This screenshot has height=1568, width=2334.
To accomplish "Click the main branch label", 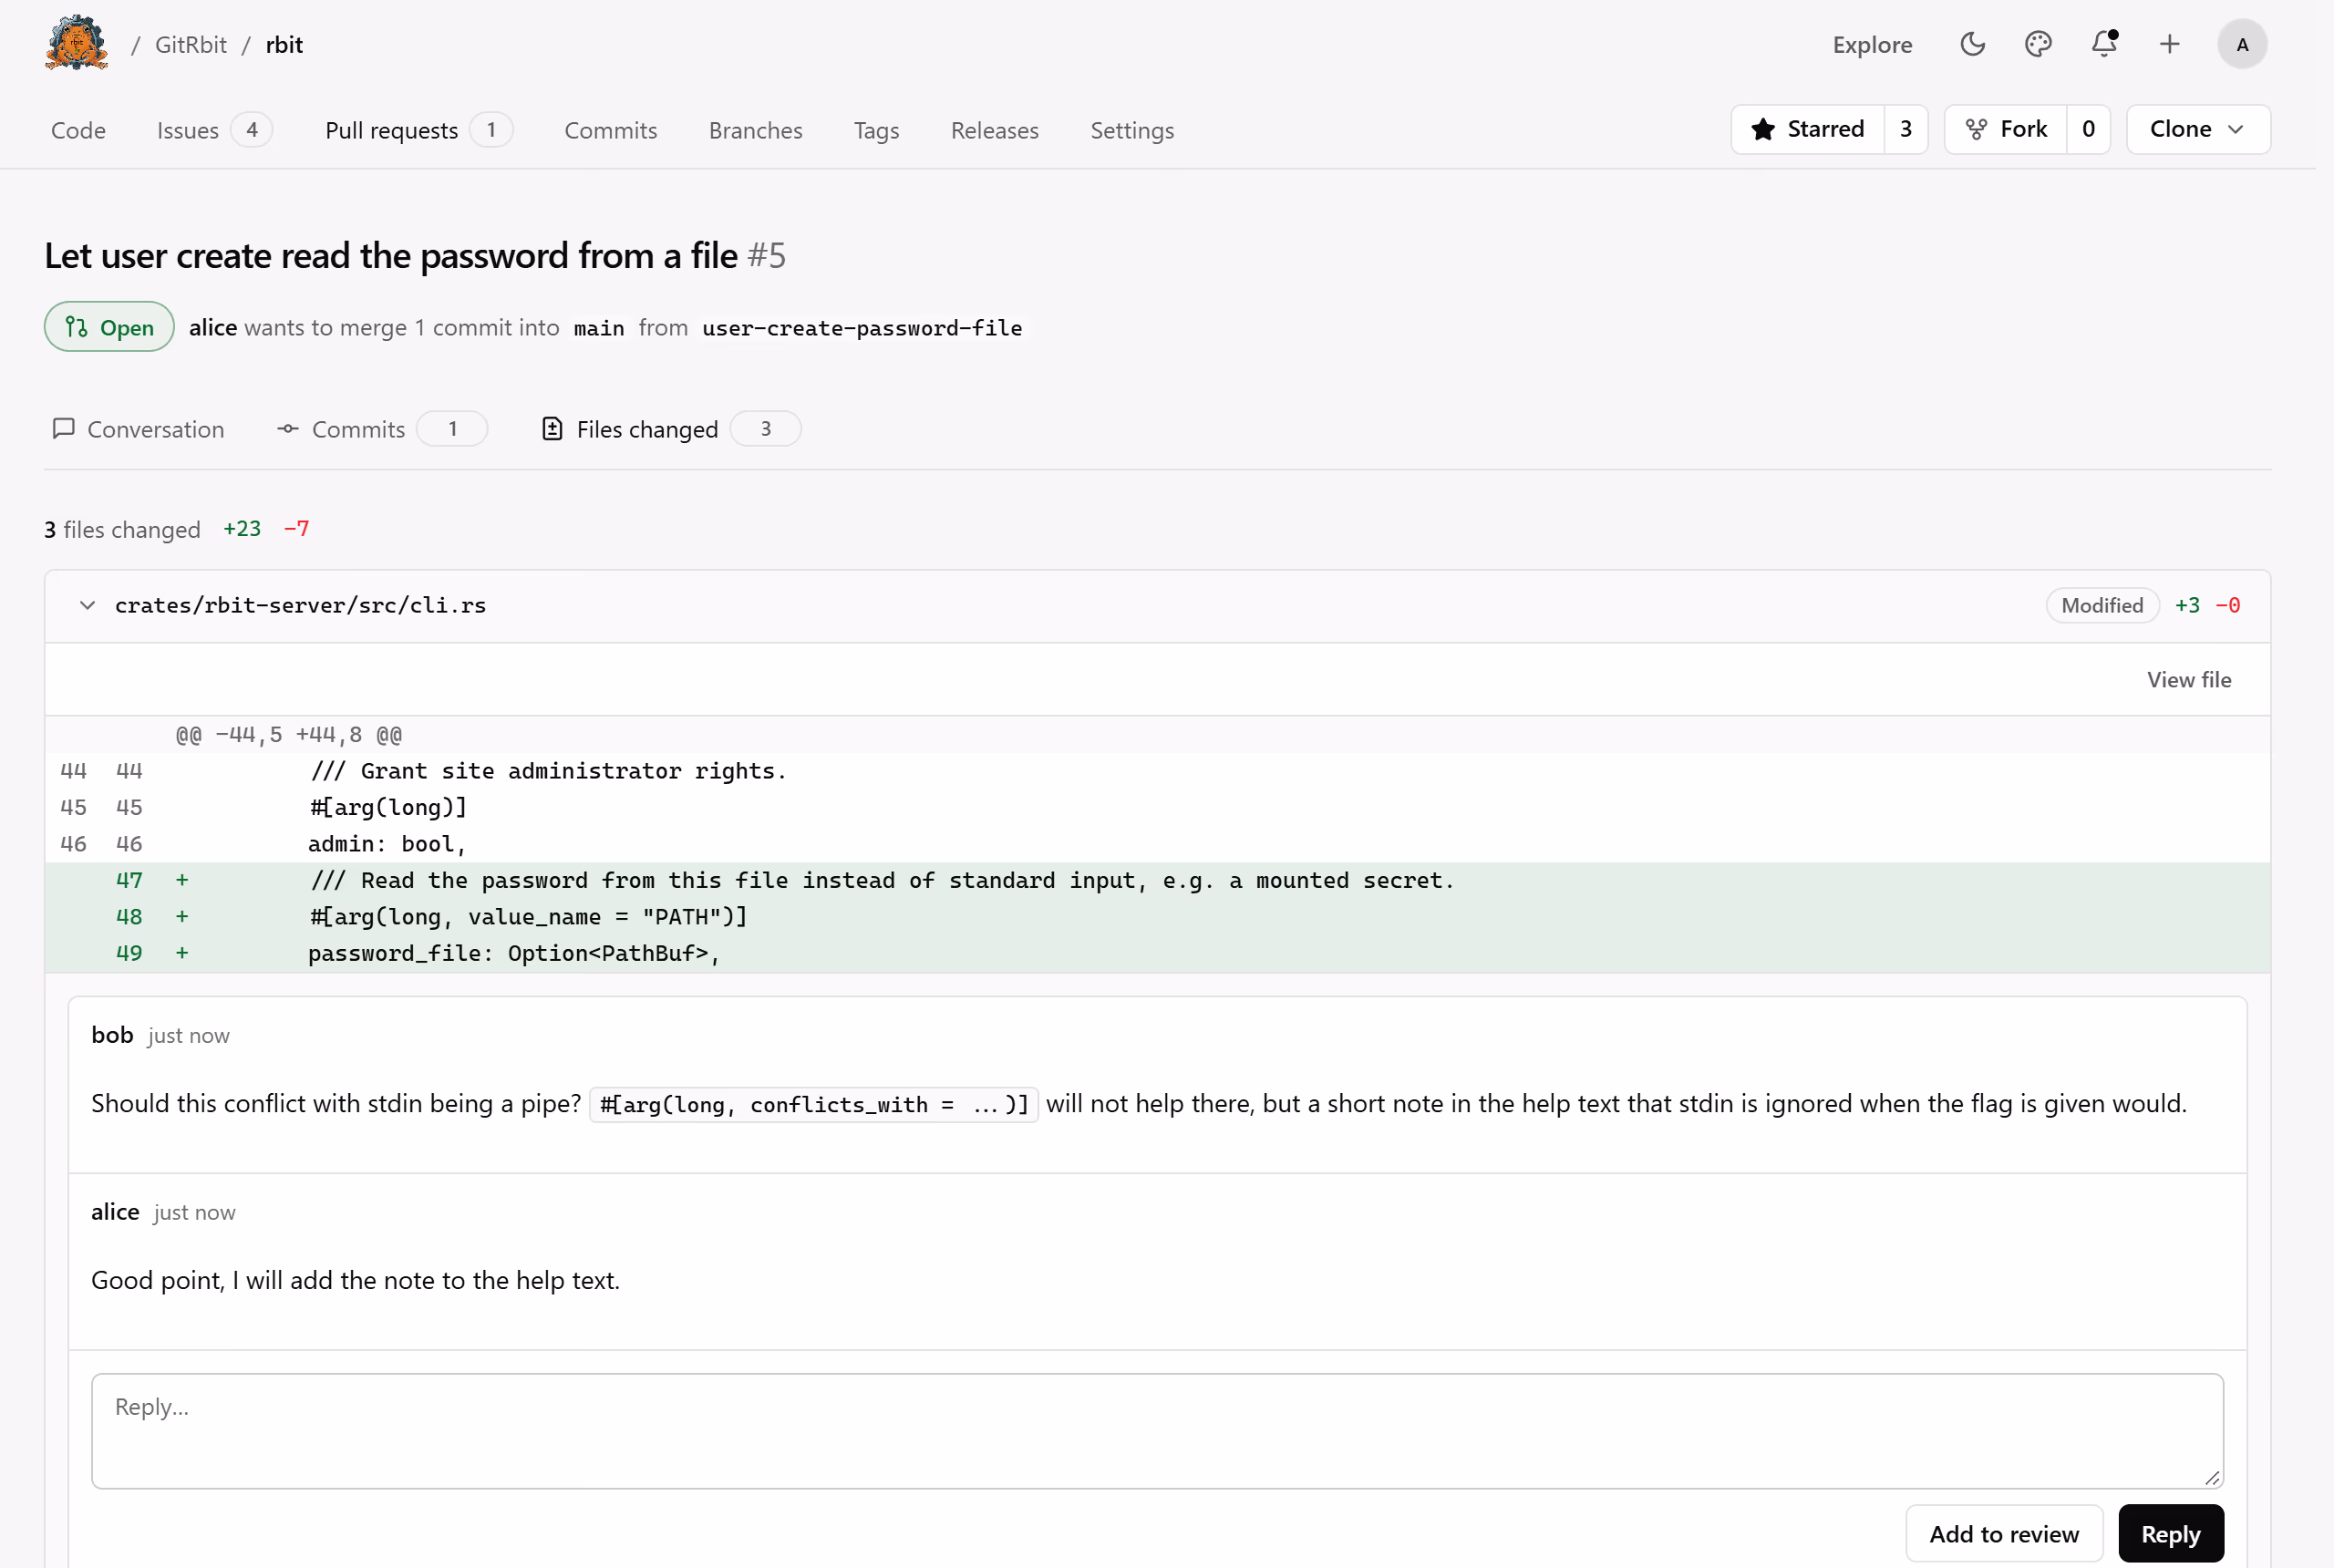I will (x=599, y=328).
